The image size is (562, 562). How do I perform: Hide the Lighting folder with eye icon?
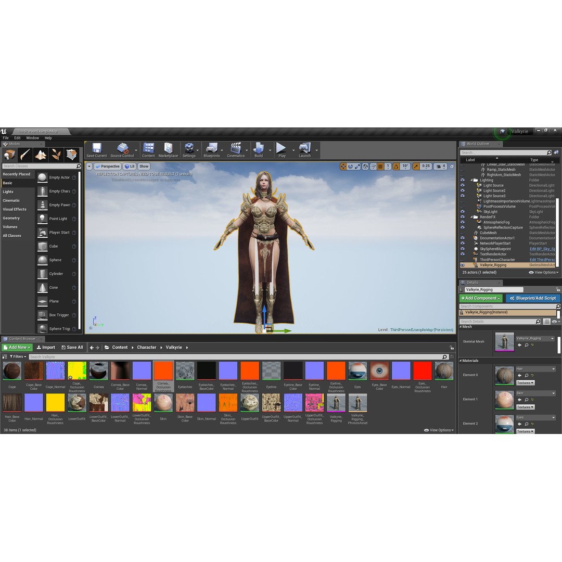[x=463, y=180]
